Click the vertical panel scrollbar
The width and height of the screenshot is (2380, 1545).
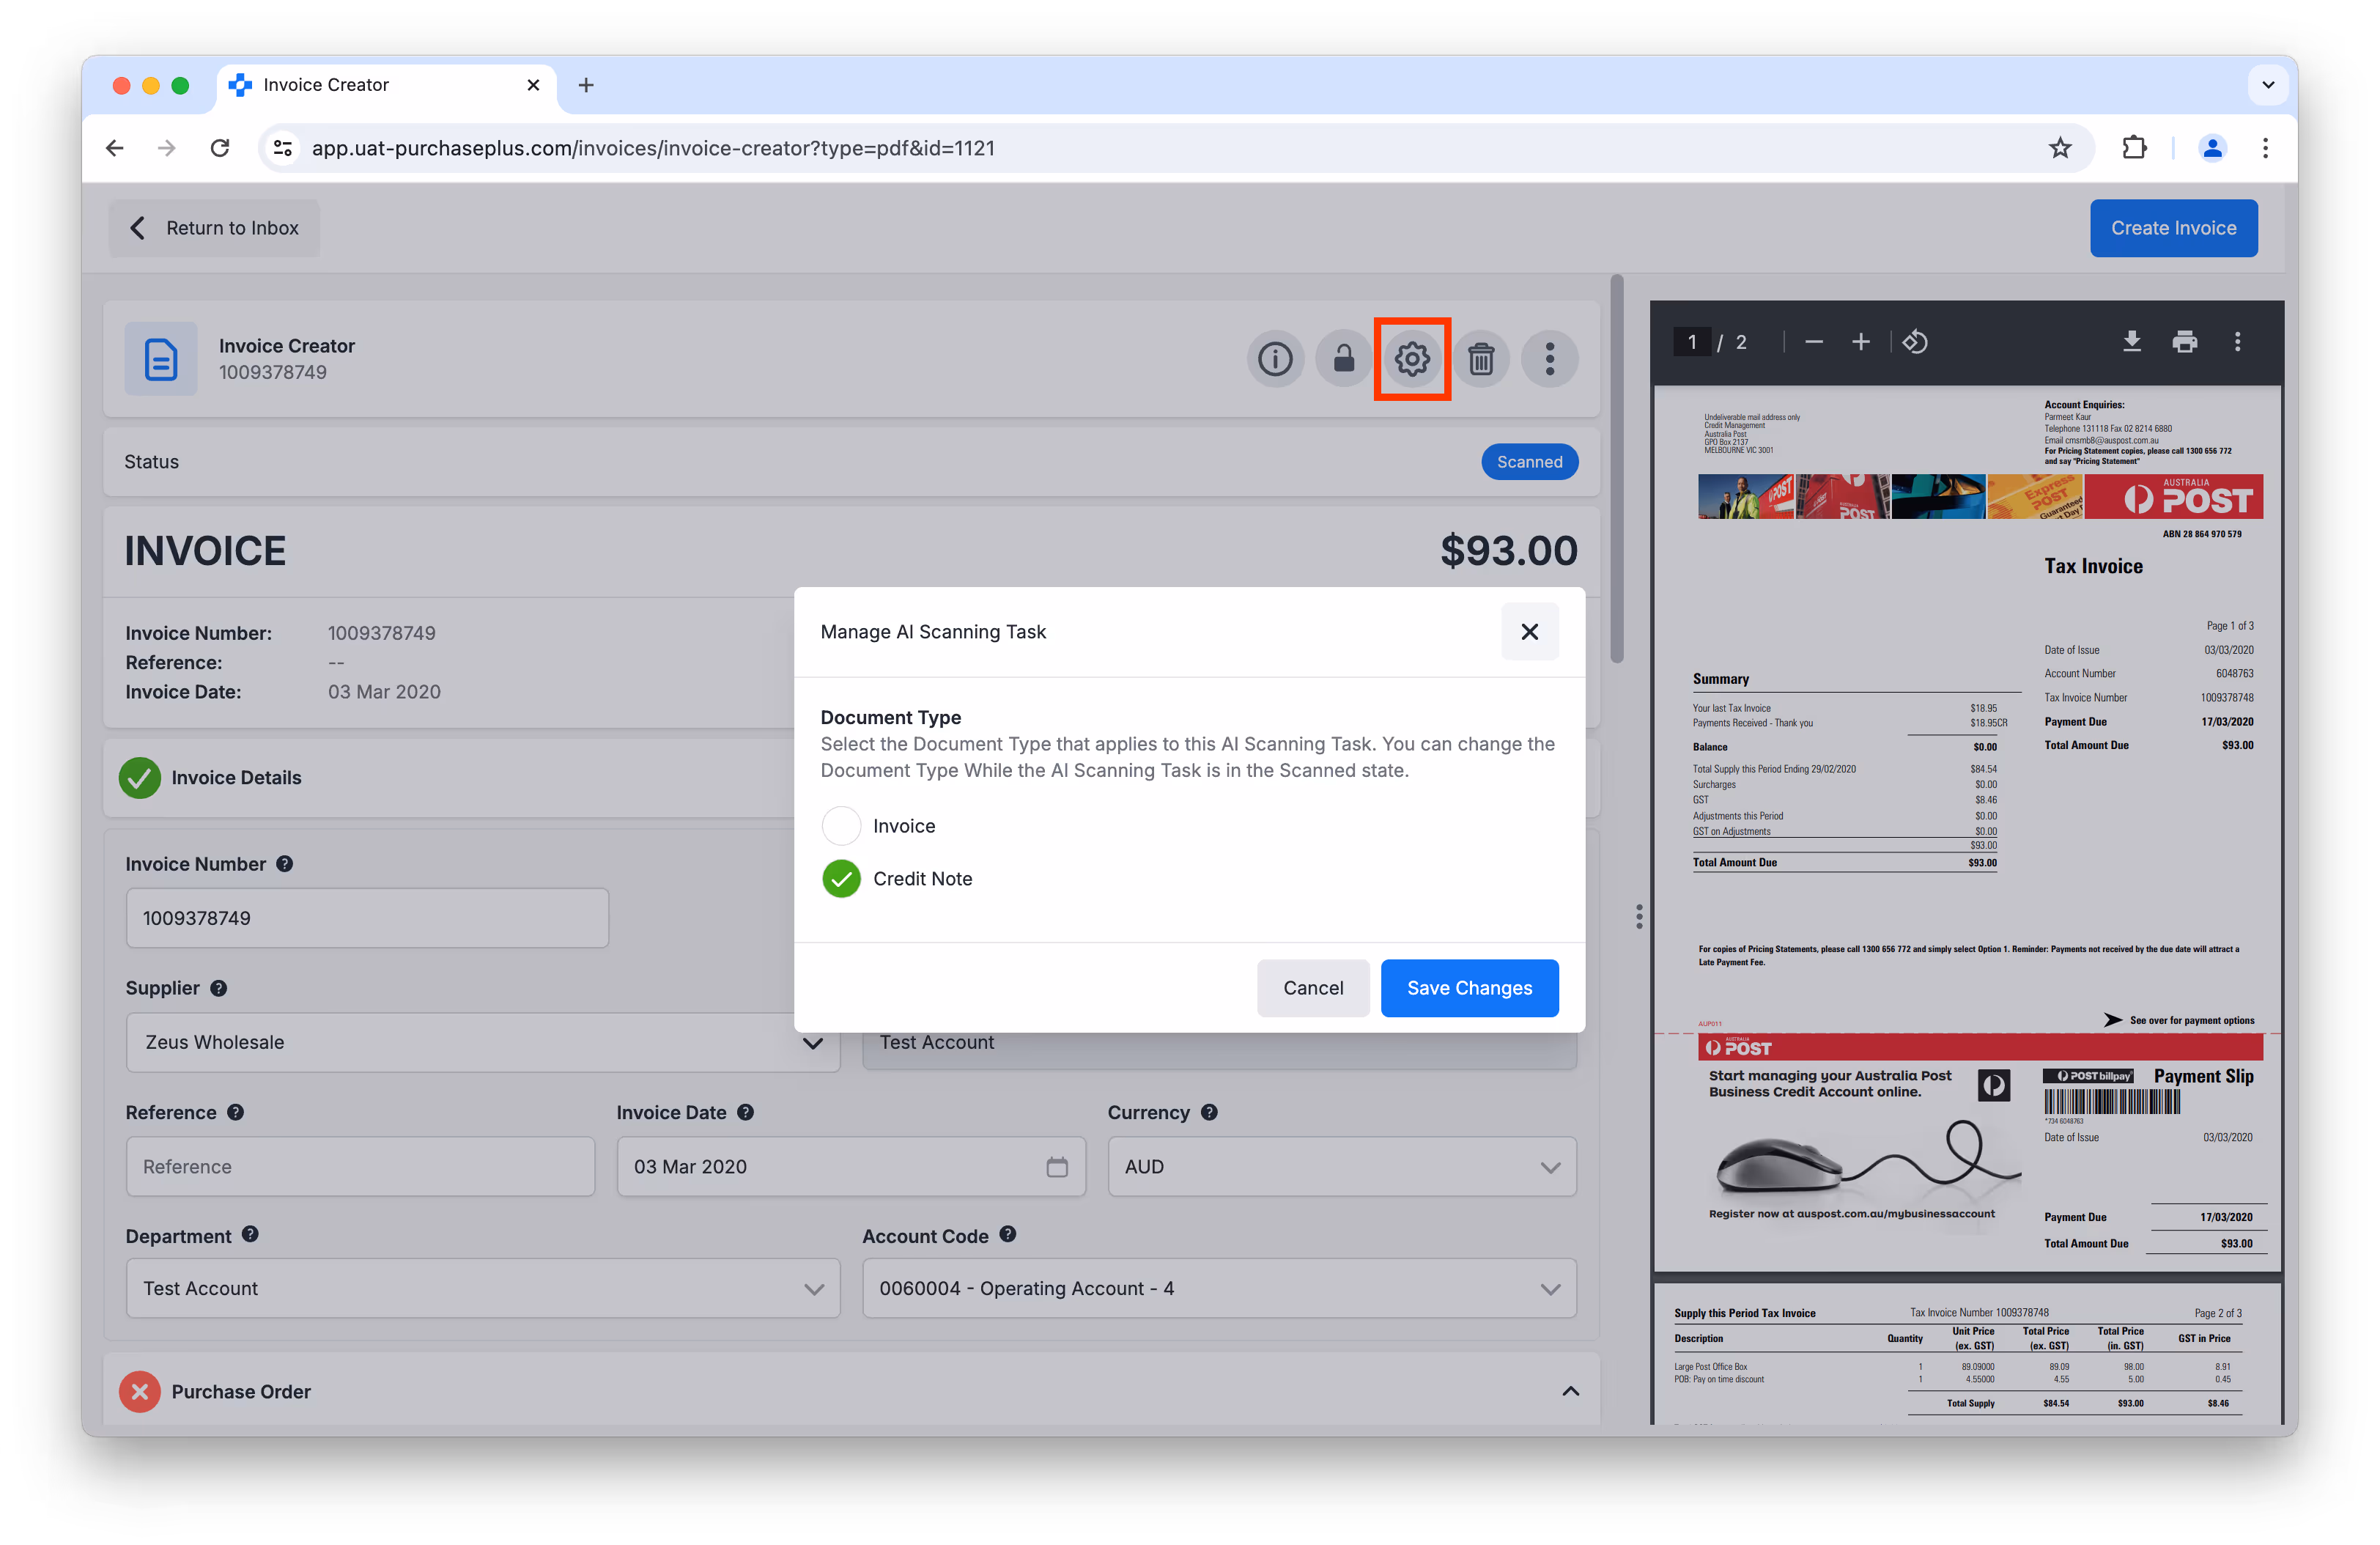1617,470
